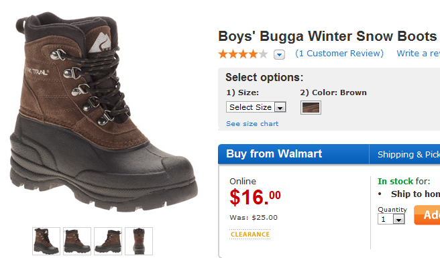Open the star rating breakdown arrow
Screen dimensions: 440x258
tap(279, 54)
